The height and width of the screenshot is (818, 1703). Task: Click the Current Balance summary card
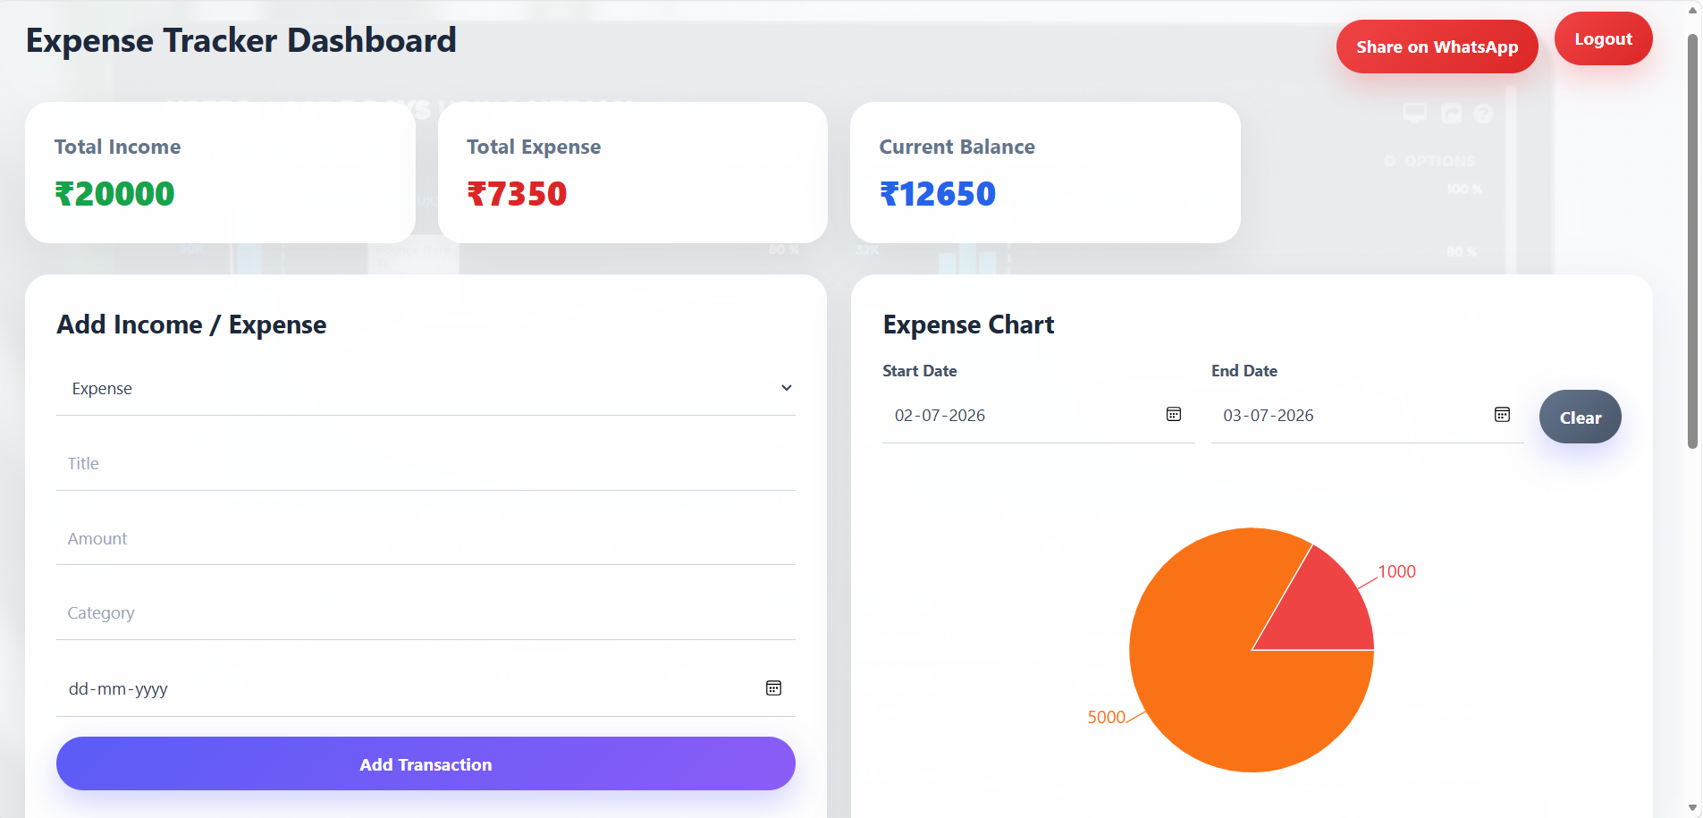tap(1045, 173)
